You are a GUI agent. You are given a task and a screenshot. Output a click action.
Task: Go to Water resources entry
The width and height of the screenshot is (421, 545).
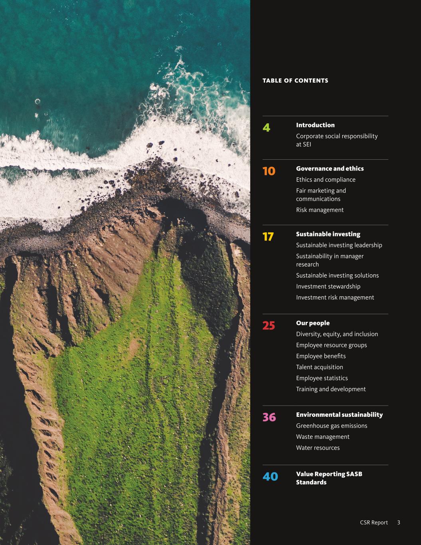tap(318, 448)
